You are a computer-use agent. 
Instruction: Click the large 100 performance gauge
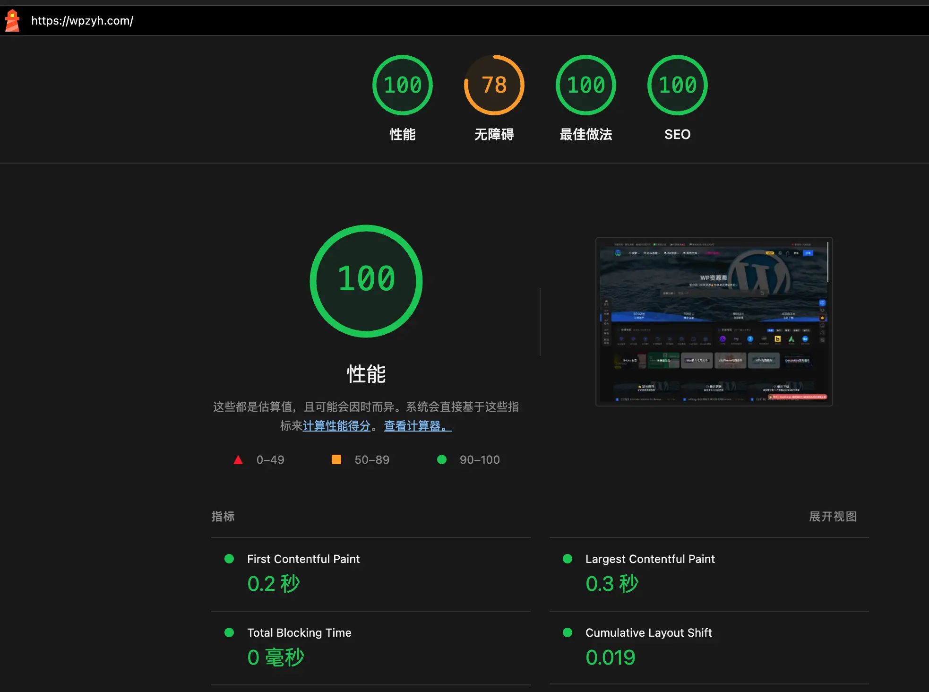pos(366,281)
